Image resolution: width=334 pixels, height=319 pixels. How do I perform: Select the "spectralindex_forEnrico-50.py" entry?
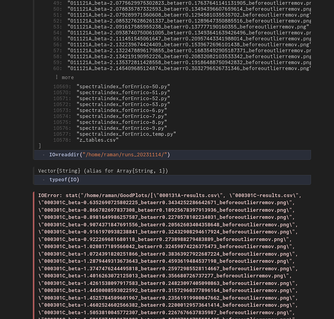[123, 87]
